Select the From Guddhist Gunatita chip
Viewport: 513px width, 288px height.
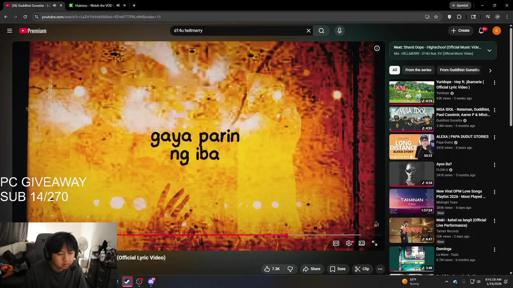coord(459,70)
